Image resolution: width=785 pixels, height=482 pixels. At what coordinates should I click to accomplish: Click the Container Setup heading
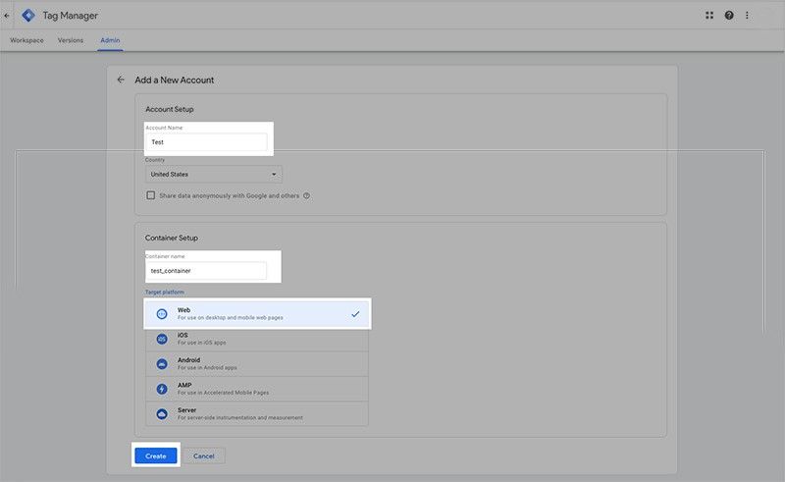point(171,238)
